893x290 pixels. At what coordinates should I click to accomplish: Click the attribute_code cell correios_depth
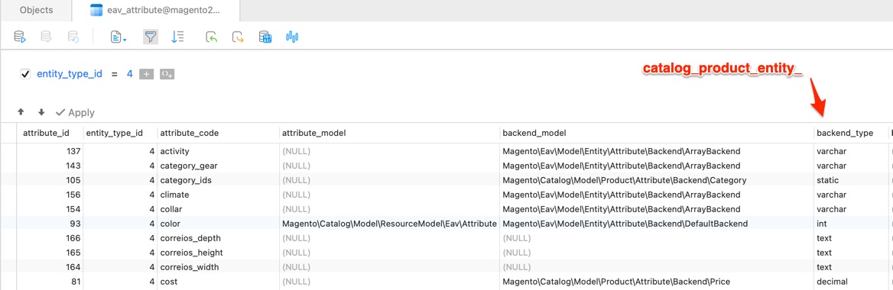218,237
